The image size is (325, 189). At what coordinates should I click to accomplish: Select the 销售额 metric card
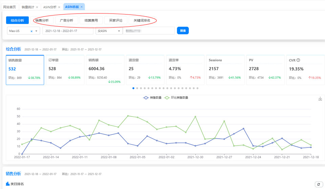click(105, 70)
